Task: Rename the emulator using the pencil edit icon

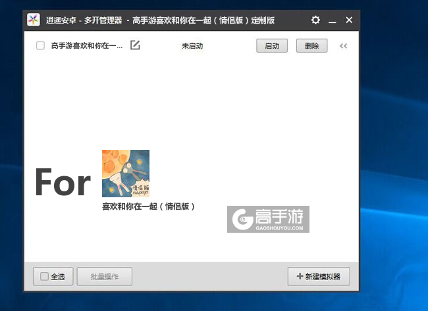Action: pos(135,45)
